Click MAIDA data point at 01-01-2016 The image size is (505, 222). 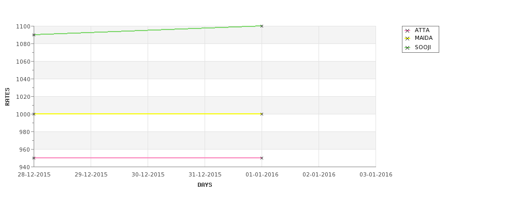(262, 114)
